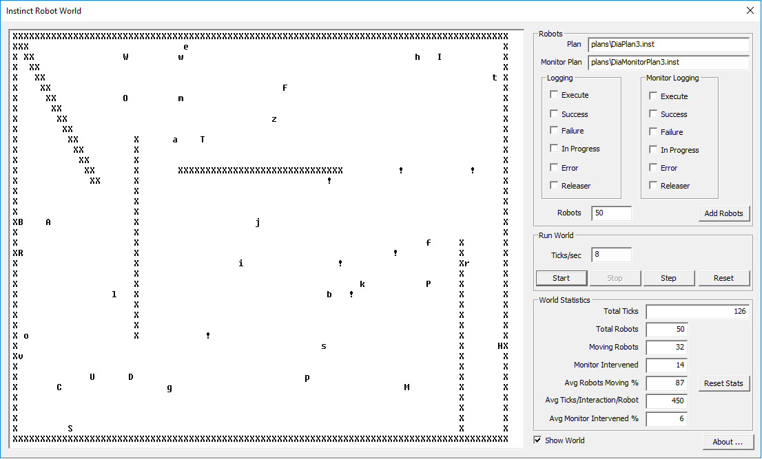This screenshot has width=762, height=459.
Task: Click the Step button
Action: [x=668, y=278]
